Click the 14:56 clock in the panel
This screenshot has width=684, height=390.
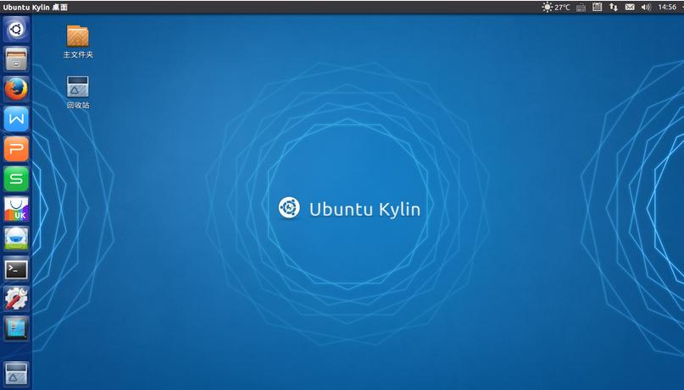point(667,7)
